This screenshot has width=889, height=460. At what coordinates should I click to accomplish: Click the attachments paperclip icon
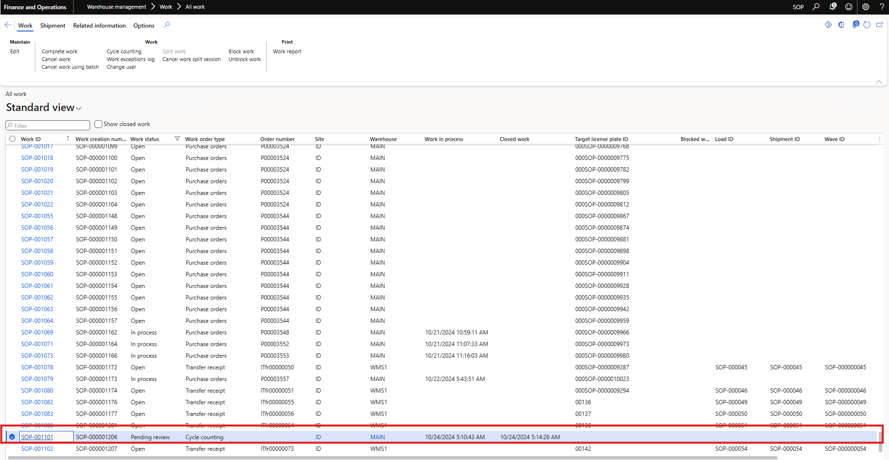pos(856,25)
